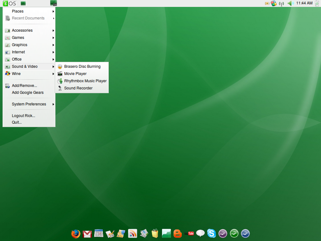Viewport: 321px width, 241px height.
Task: Open the orange RSS feed dock icon
Action: click(133, 233)
